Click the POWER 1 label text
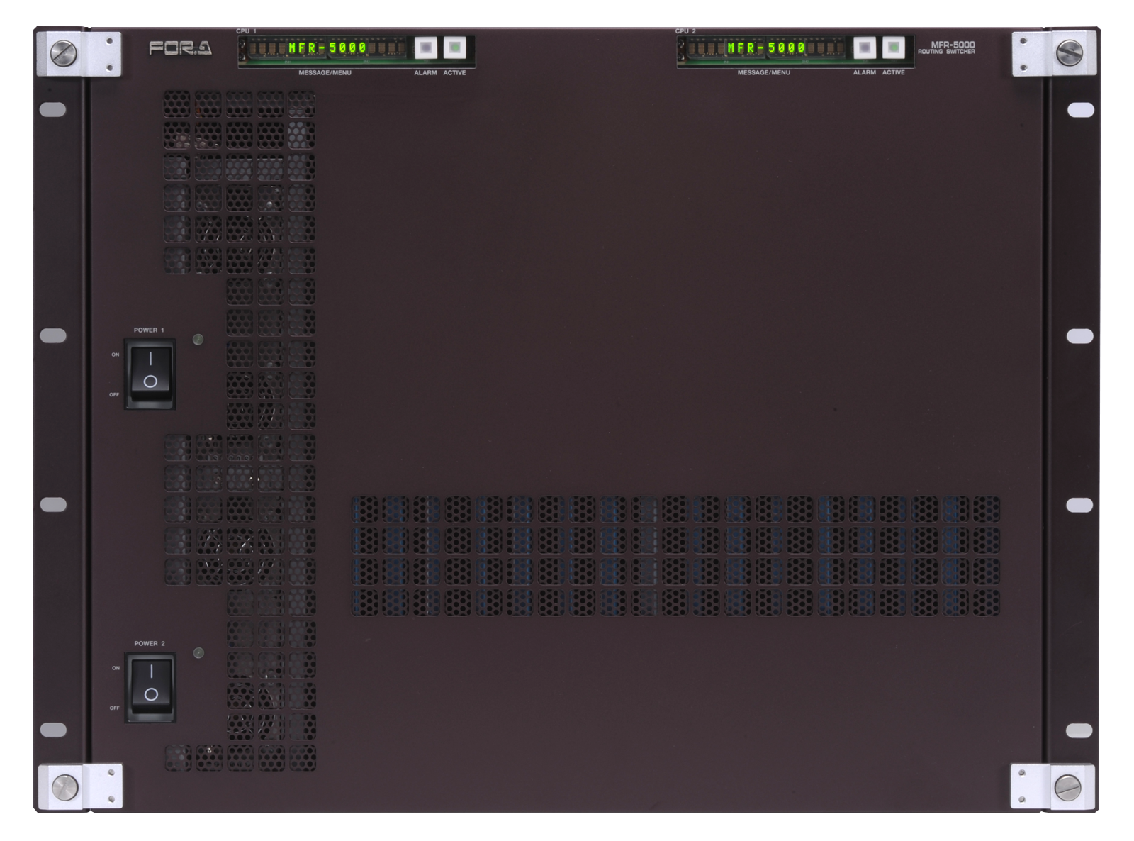The width and height of the screenshot is (1134, 841). [149, 330]
